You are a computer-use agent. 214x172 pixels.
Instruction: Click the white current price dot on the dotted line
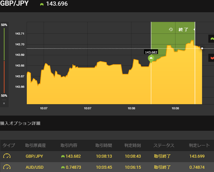[x=202, y=48]
